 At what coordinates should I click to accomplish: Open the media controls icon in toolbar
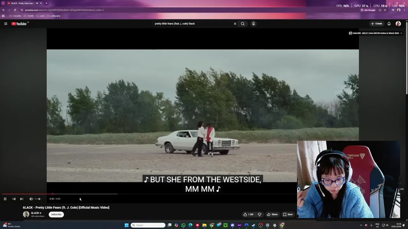393,10
